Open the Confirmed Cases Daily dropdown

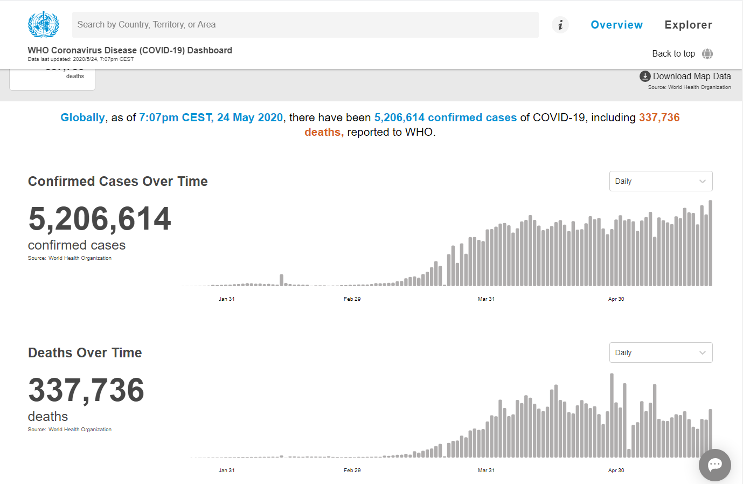coord(661,181)
